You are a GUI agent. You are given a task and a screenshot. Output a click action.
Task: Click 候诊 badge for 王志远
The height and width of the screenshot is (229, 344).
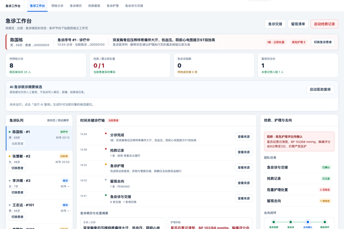pyautogui.click(x=65, y=205)
